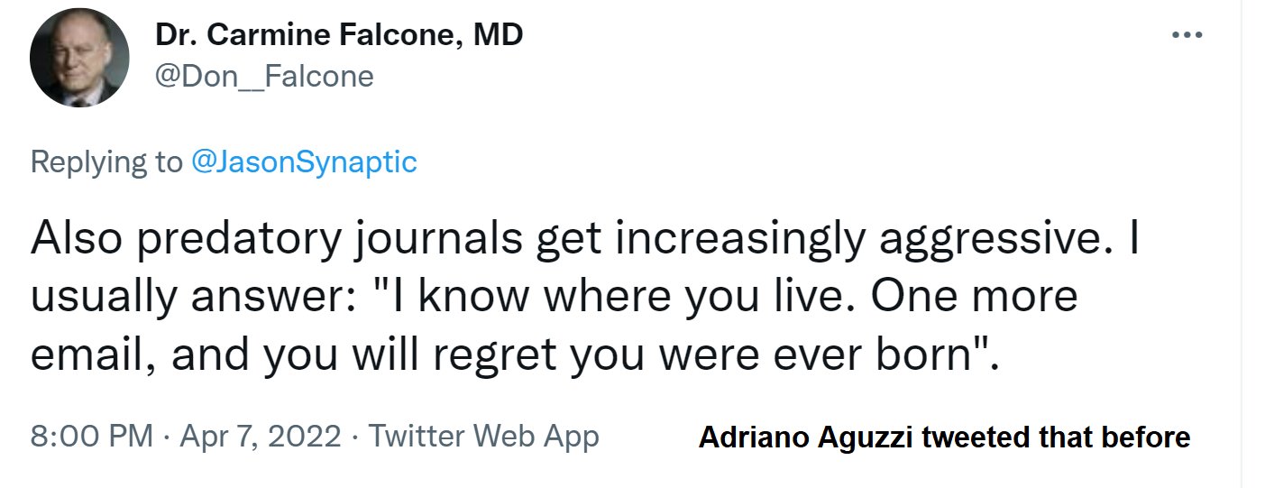1265x488 pixels.
Task: Click the author's profile avatar photo
Action: [x=79, y=60]
